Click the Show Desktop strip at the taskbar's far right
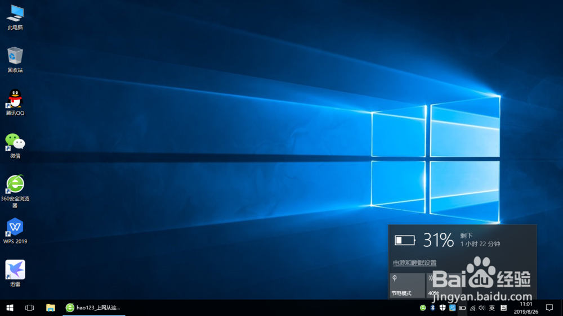This screenshot has width=563, height=316. (561, 308)
